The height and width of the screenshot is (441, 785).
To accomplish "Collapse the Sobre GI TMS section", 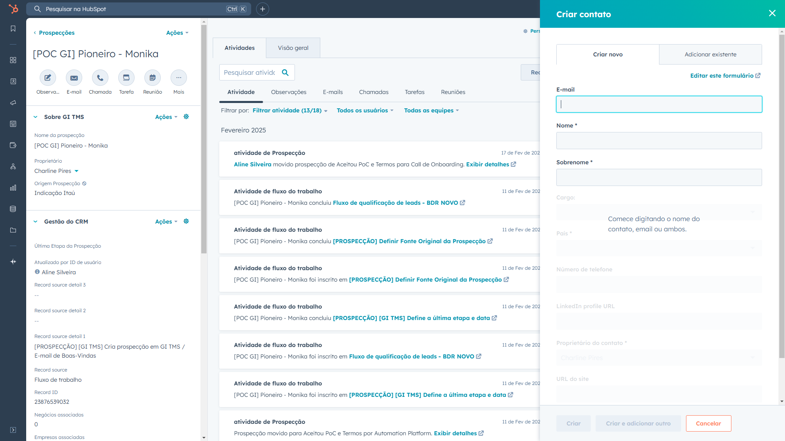I will click(x=36, y=117).
